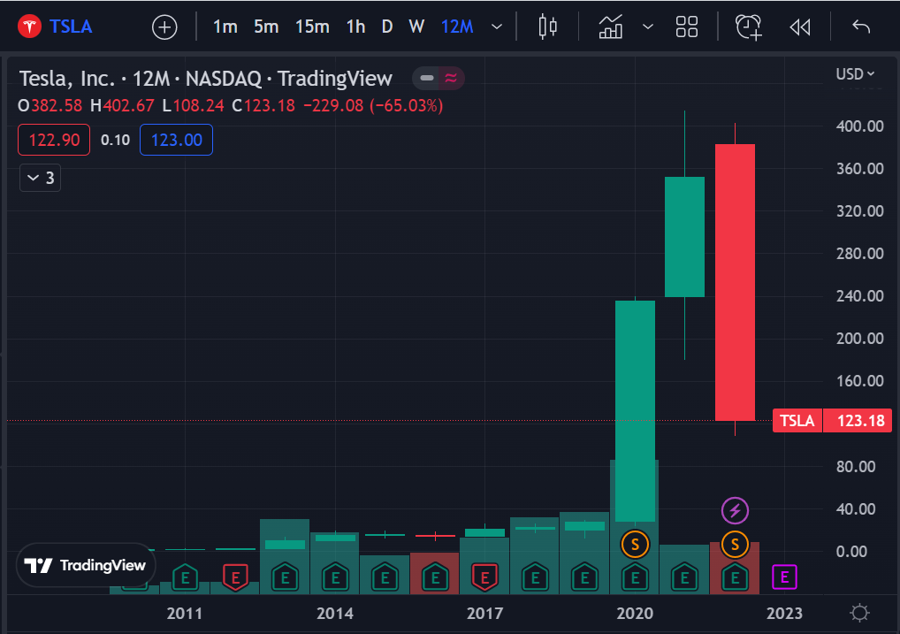Switch to the 1h timeframe
The height and width of the screenshot is (634, 900).
[355, 27]
